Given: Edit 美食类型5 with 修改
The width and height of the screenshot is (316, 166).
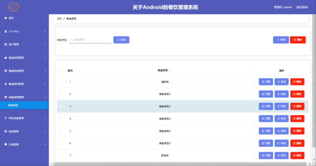Looking at the screenshot, I should [282, 131].
